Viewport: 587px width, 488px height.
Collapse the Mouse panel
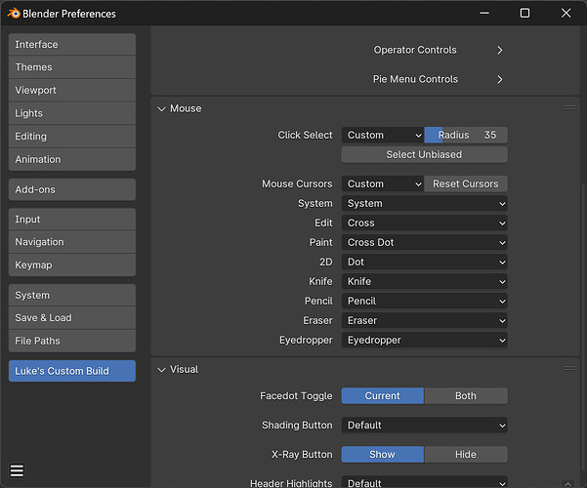pos(161,108)
